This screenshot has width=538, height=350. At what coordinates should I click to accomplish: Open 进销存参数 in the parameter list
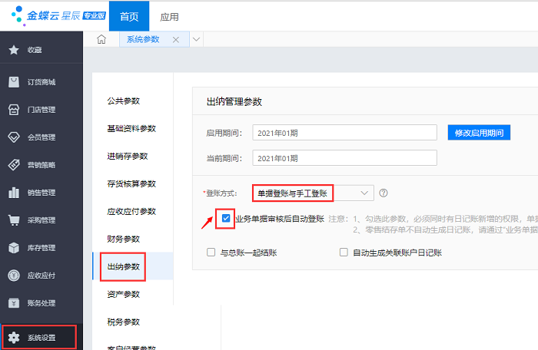tap(128, 157)
